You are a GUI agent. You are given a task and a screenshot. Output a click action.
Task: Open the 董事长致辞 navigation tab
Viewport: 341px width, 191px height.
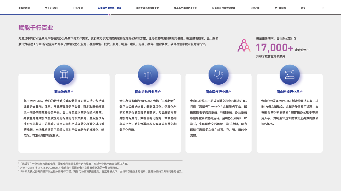point(24,8)
